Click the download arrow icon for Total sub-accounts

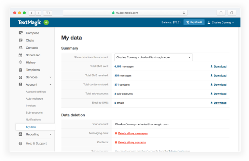[x=211, y=94]
